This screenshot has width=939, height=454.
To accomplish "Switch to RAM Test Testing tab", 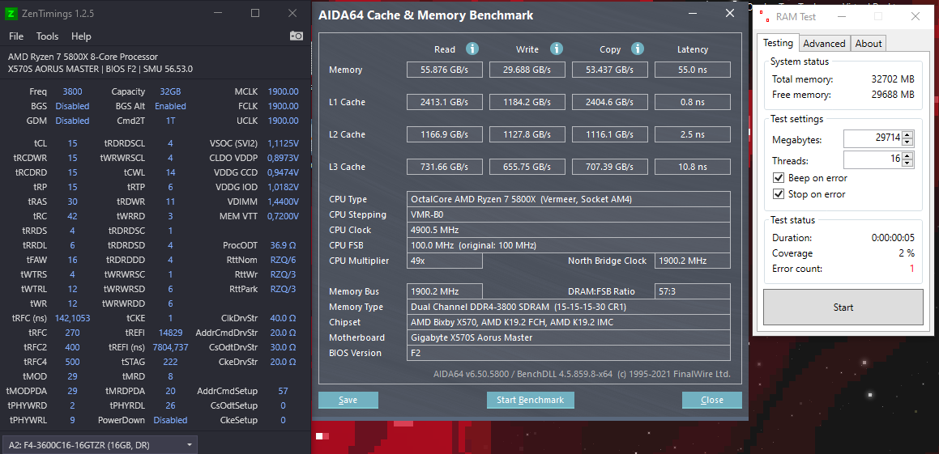I will (777, 42).
